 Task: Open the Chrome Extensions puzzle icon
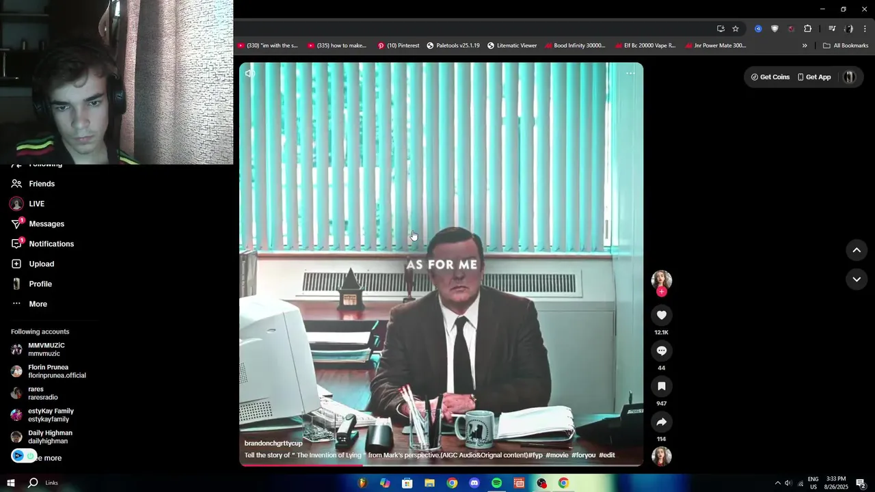pyautogui.click(x=808, y=29)
